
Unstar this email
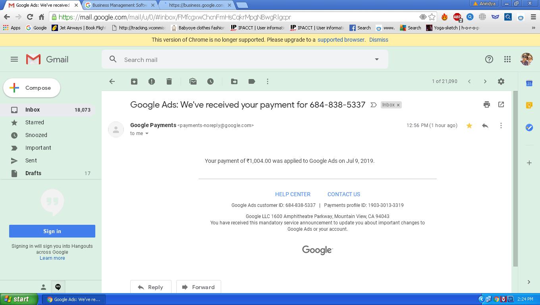tap(469, 125)
